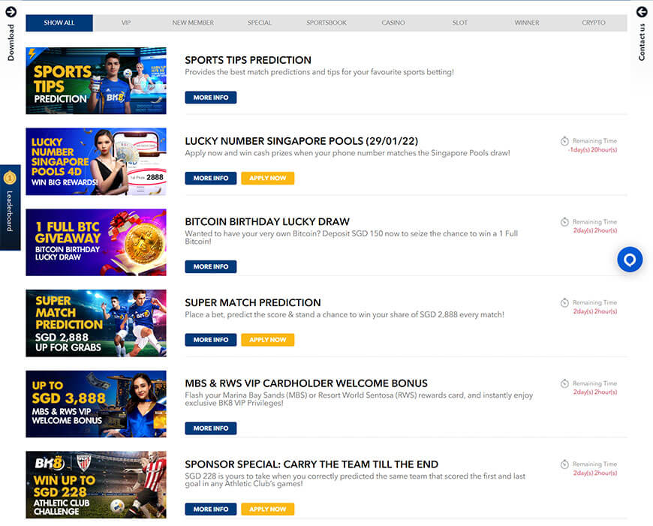Click the SPORTS TIPS PREDICTION heading

tap(248, 60)
